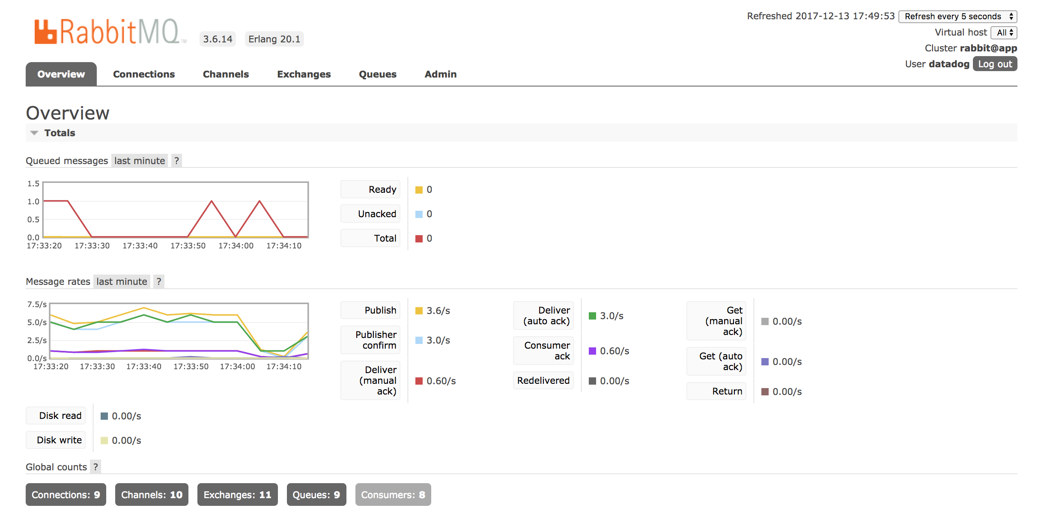The image size is (1041, 517).
Task: Switch to the Connections tab
Action: tap(143, 74)
